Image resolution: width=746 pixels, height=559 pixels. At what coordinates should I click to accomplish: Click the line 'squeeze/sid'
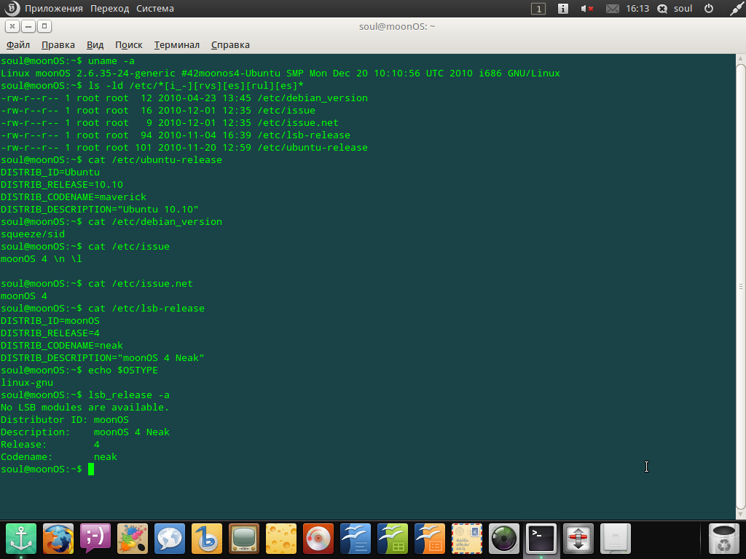[x=32, y=234]
